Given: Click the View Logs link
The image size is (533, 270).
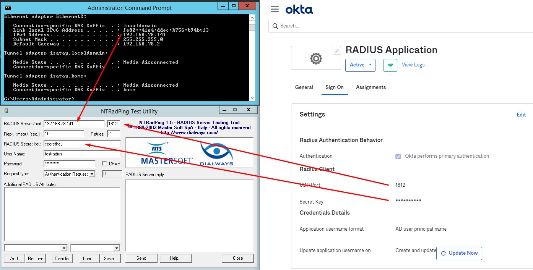Looking at the screenshot, I should (x=413, y=65).
